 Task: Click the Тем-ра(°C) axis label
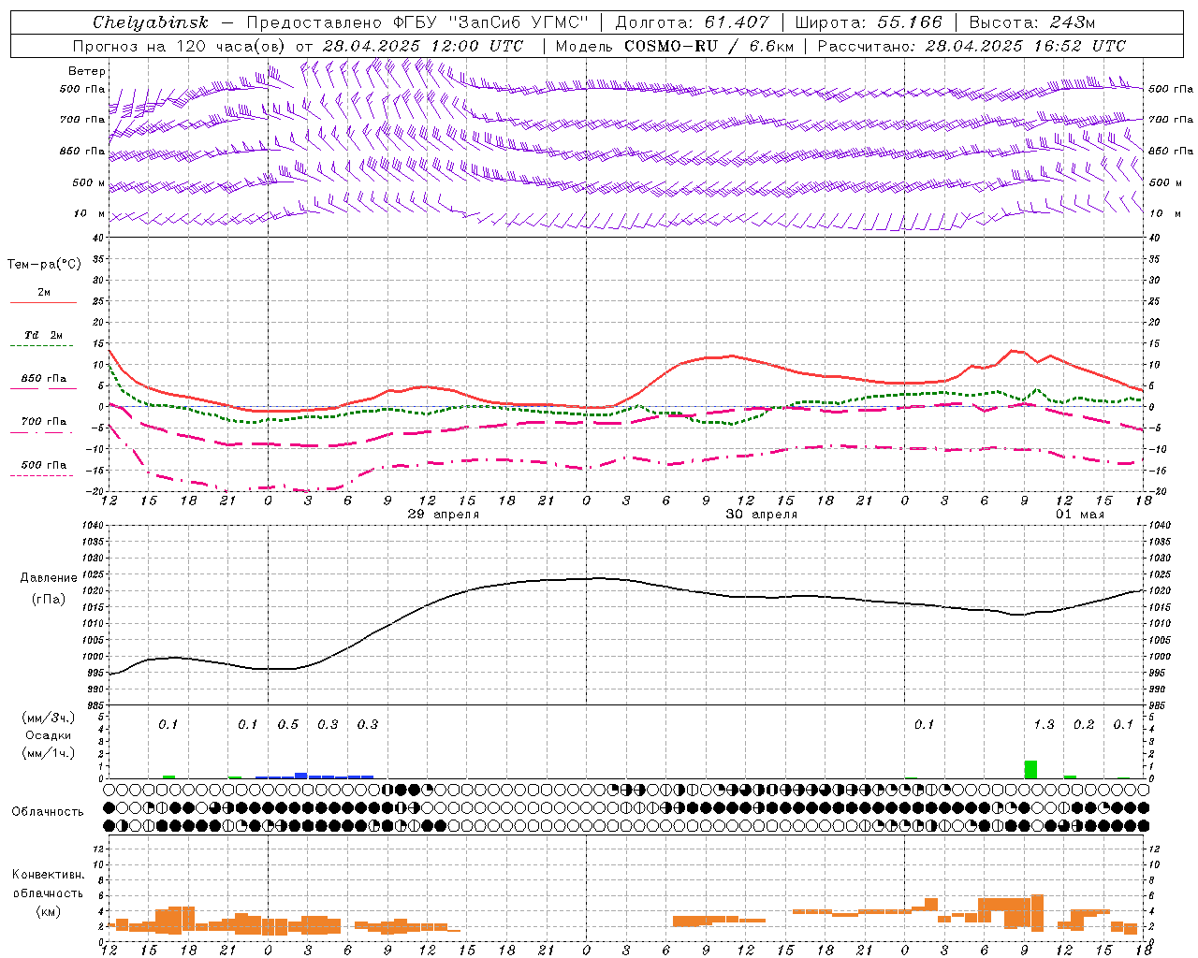coord(44,265)
